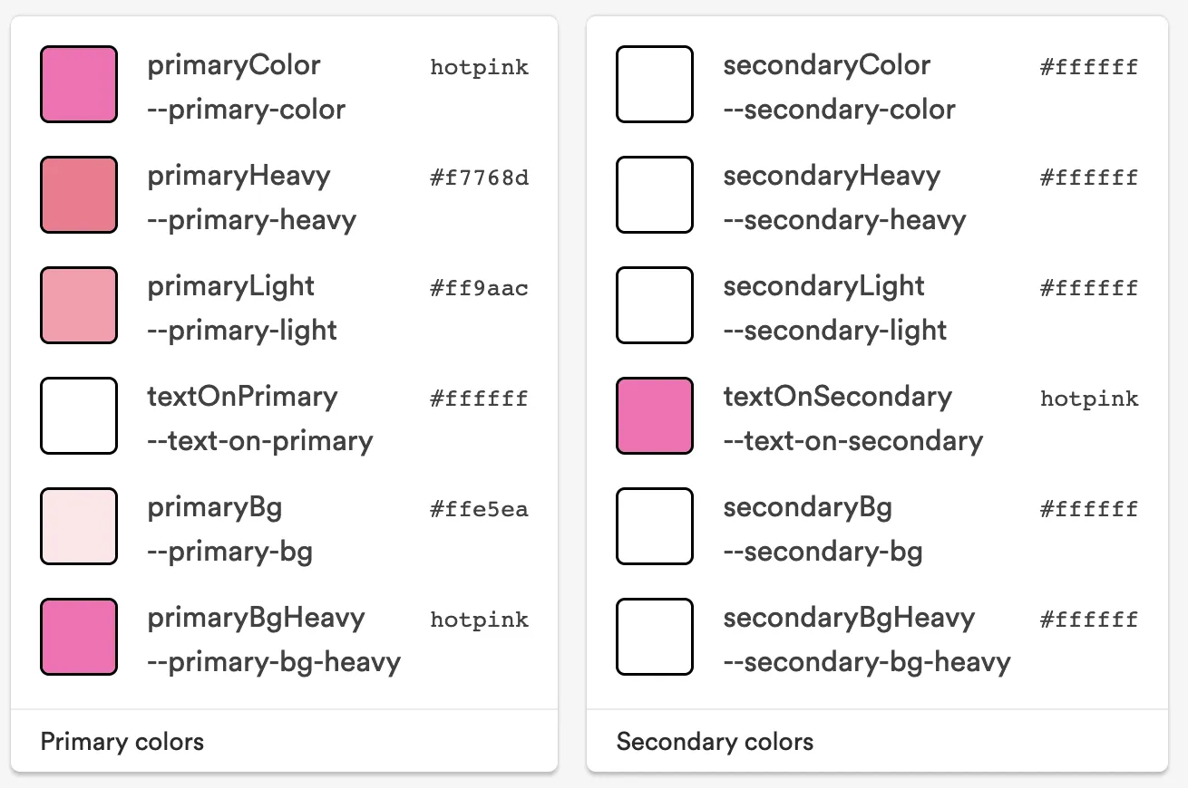The width and height of the screenshot is (1188, 788).
Task: Click the secondaryColor white swatch
Action: pos(655,83)
